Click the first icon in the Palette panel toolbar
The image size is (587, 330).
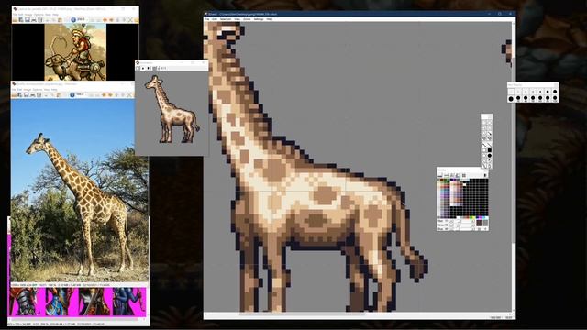pos(440,175)
